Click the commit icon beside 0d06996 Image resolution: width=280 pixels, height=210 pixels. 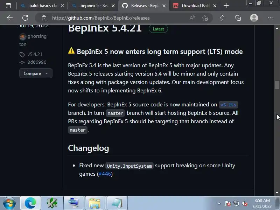point(22,62)
